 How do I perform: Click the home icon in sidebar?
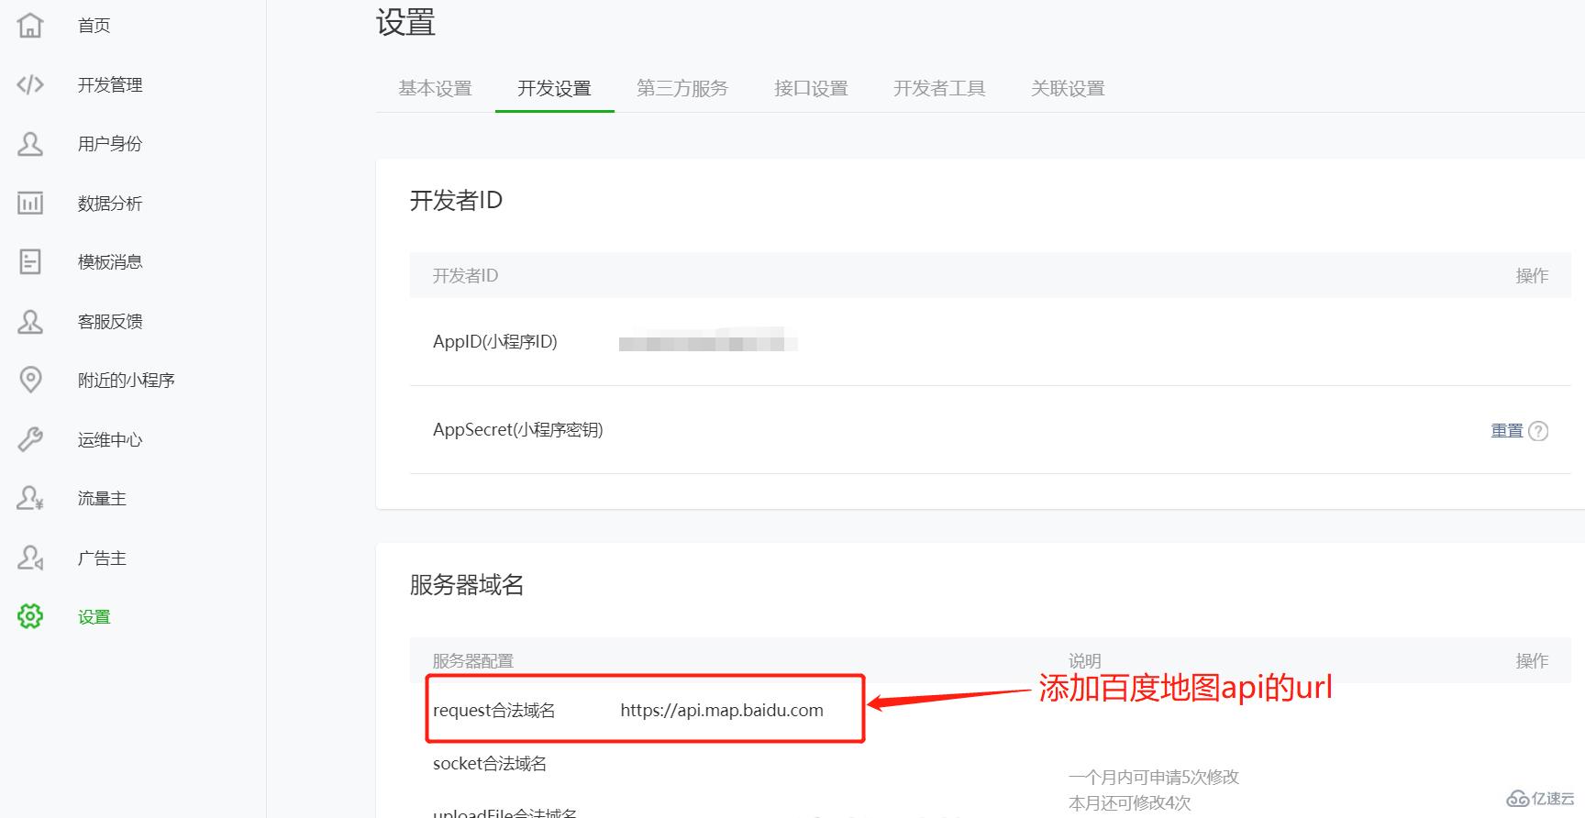[x=30, y=25]
